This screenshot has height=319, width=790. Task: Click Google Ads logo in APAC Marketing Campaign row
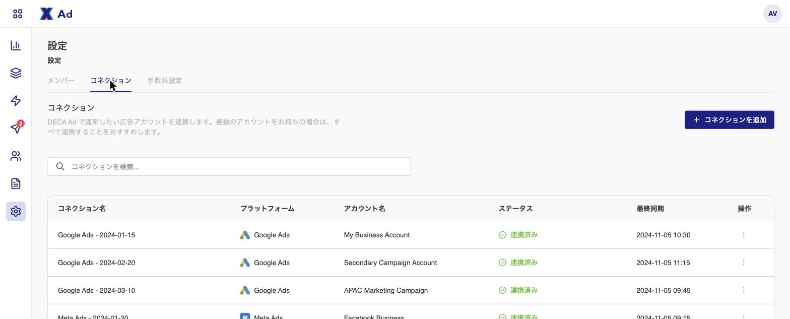pos(245,290)
